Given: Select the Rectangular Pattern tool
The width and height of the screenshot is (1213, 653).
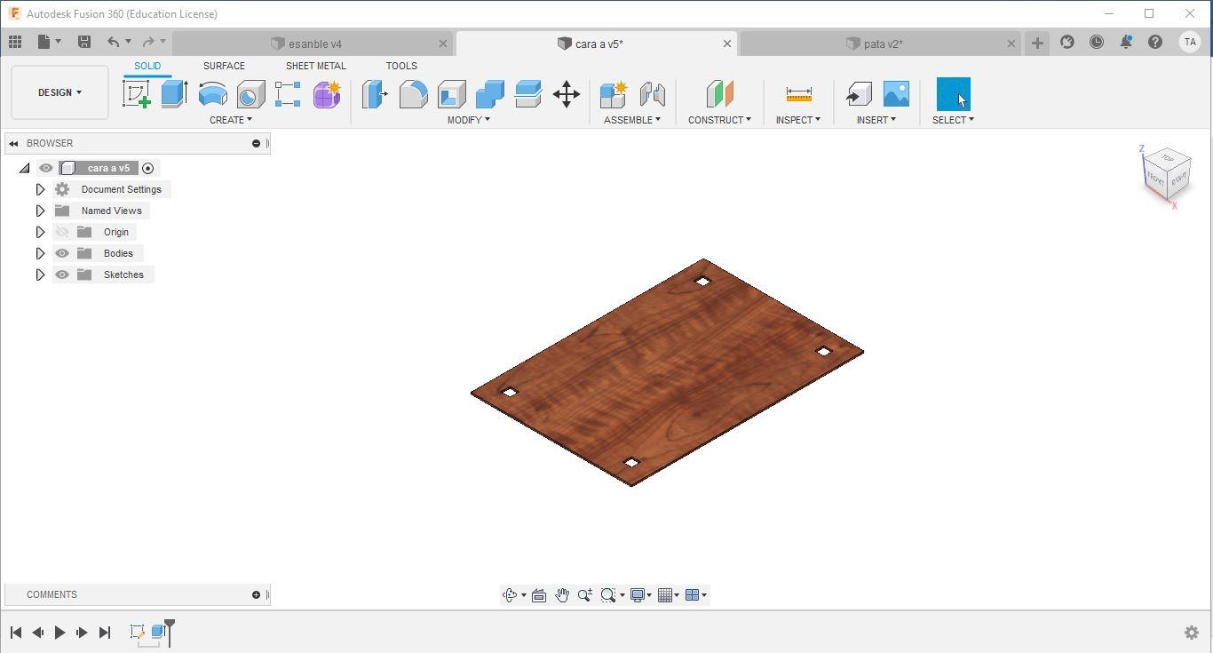Looking at the screenshot, I should (288, 94).
